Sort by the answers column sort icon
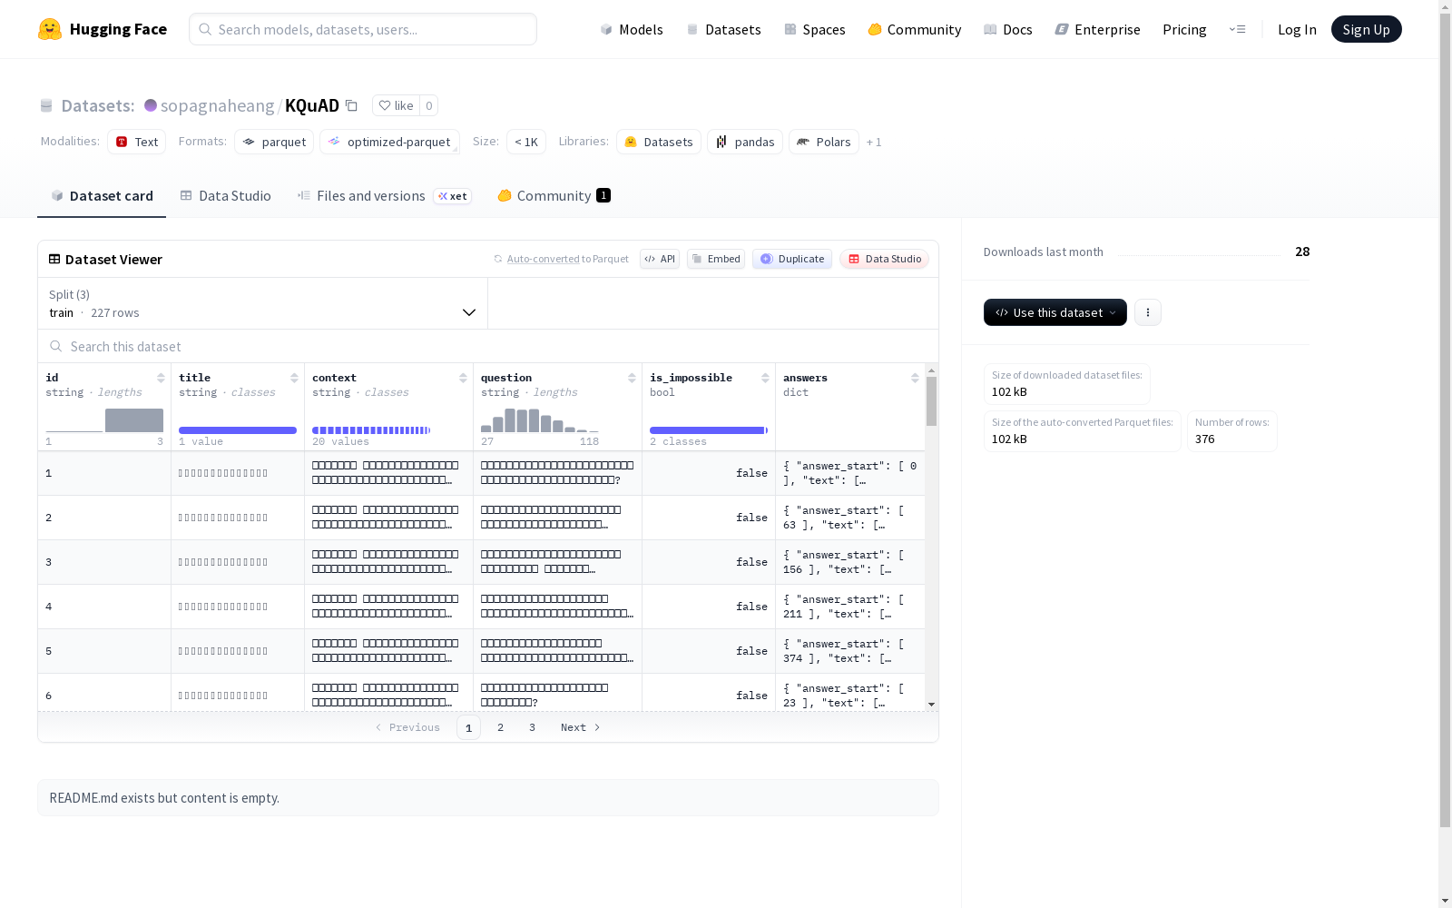 click(915, 378)
